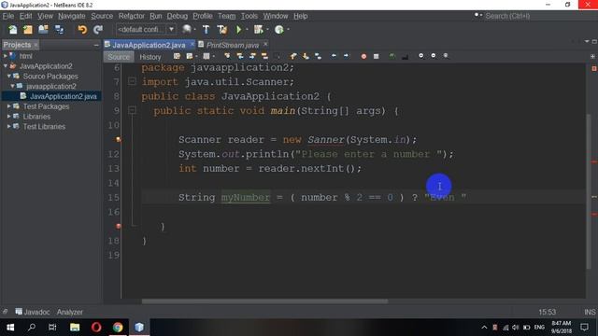Click the Debug Project toolbar icon
598x336 pixels.
(x=259, y=29)
